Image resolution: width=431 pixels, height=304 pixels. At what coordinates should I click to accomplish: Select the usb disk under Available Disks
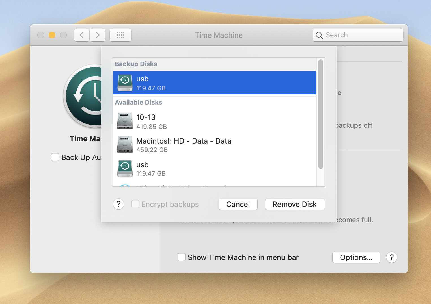(x=215, y=169)
